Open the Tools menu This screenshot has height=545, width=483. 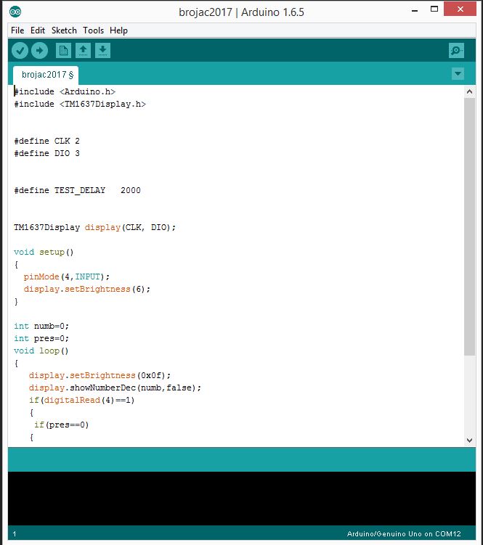pos(93,30)
